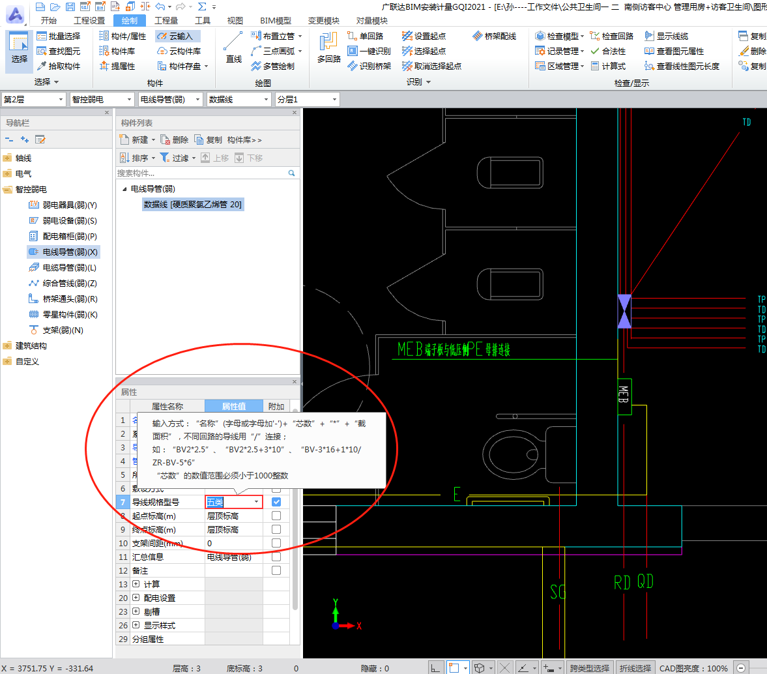Click the crossed-lines snap icon in status bar
The height and width of the screenshot is (674, 767).
[504, 668]
